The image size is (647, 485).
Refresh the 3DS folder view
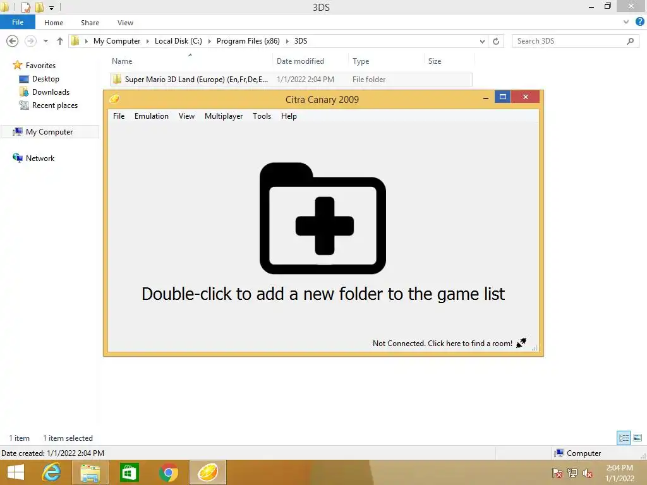click(x=496, y=41)
